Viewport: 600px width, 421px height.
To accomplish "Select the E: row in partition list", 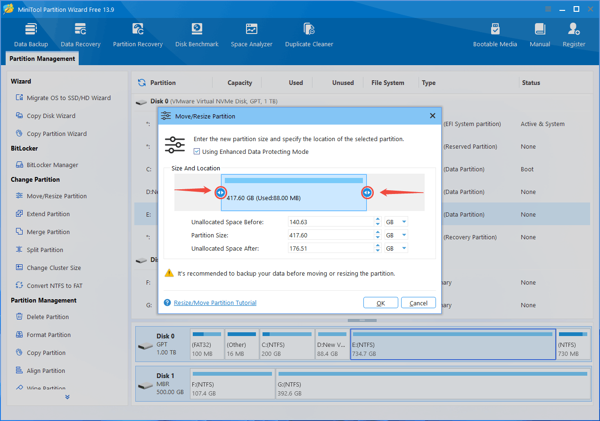I will click(x=362, y=214).
